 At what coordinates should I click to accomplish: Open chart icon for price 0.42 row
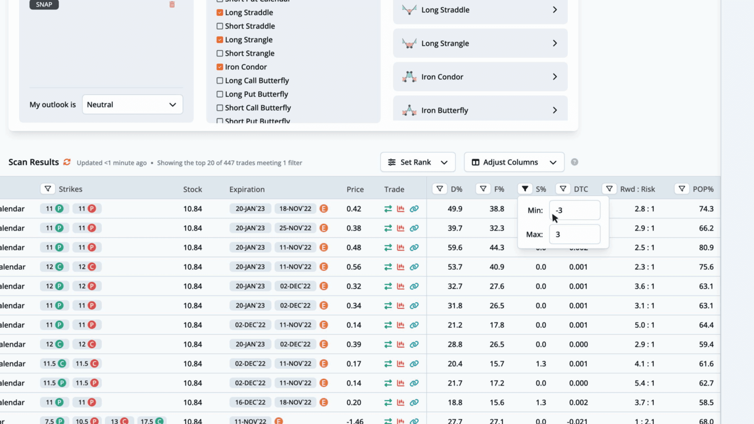tap(401, 209)
